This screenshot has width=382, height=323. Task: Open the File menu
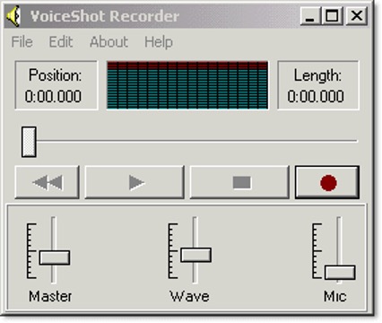click(22, 42)
